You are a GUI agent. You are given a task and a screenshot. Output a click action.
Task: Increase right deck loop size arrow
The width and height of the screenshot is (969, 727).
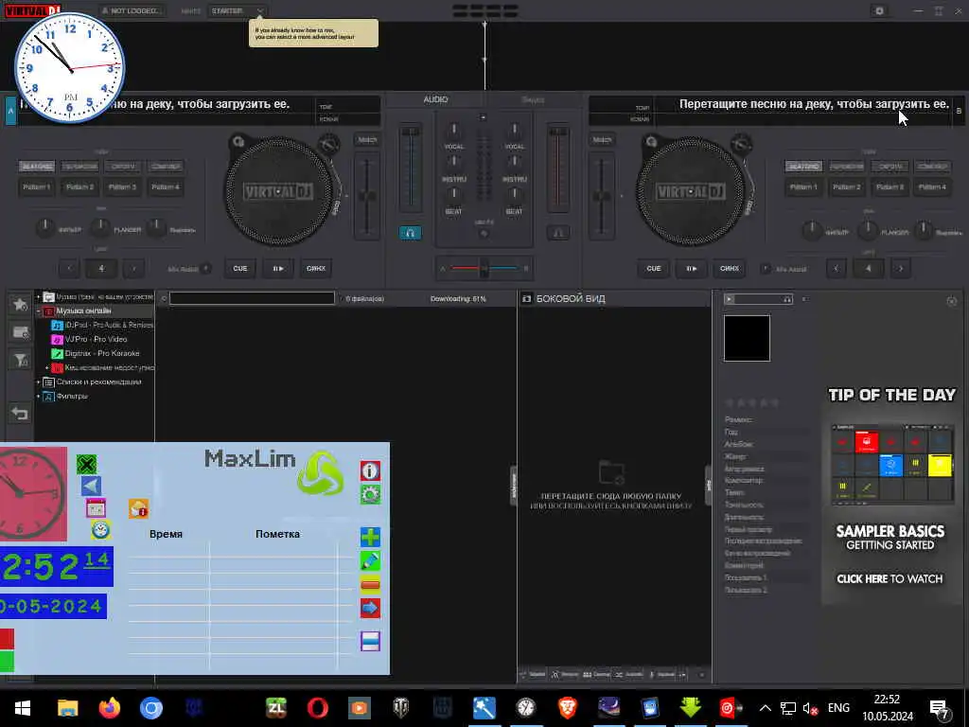(901, 268)
